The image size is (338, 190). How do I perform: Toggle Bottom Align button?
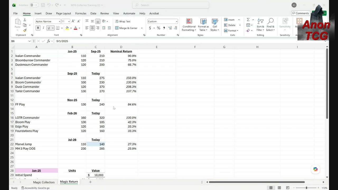tap(98, 21)
